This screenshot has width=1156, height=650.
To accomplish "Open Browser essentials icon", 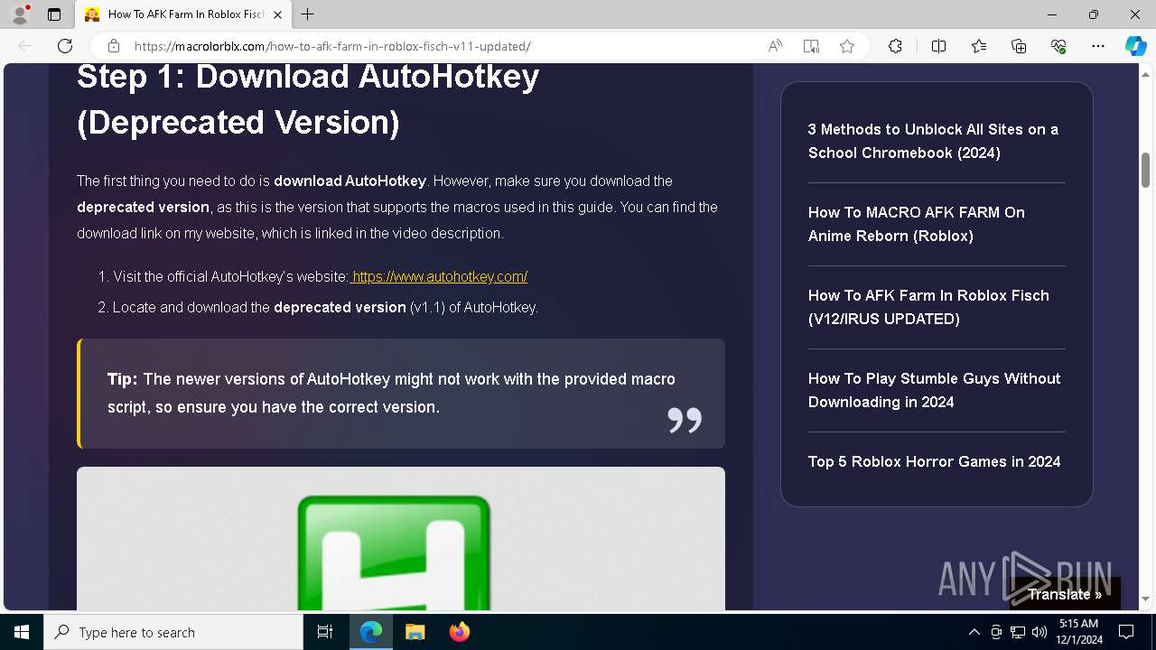I will click(x=1058, y=46).
